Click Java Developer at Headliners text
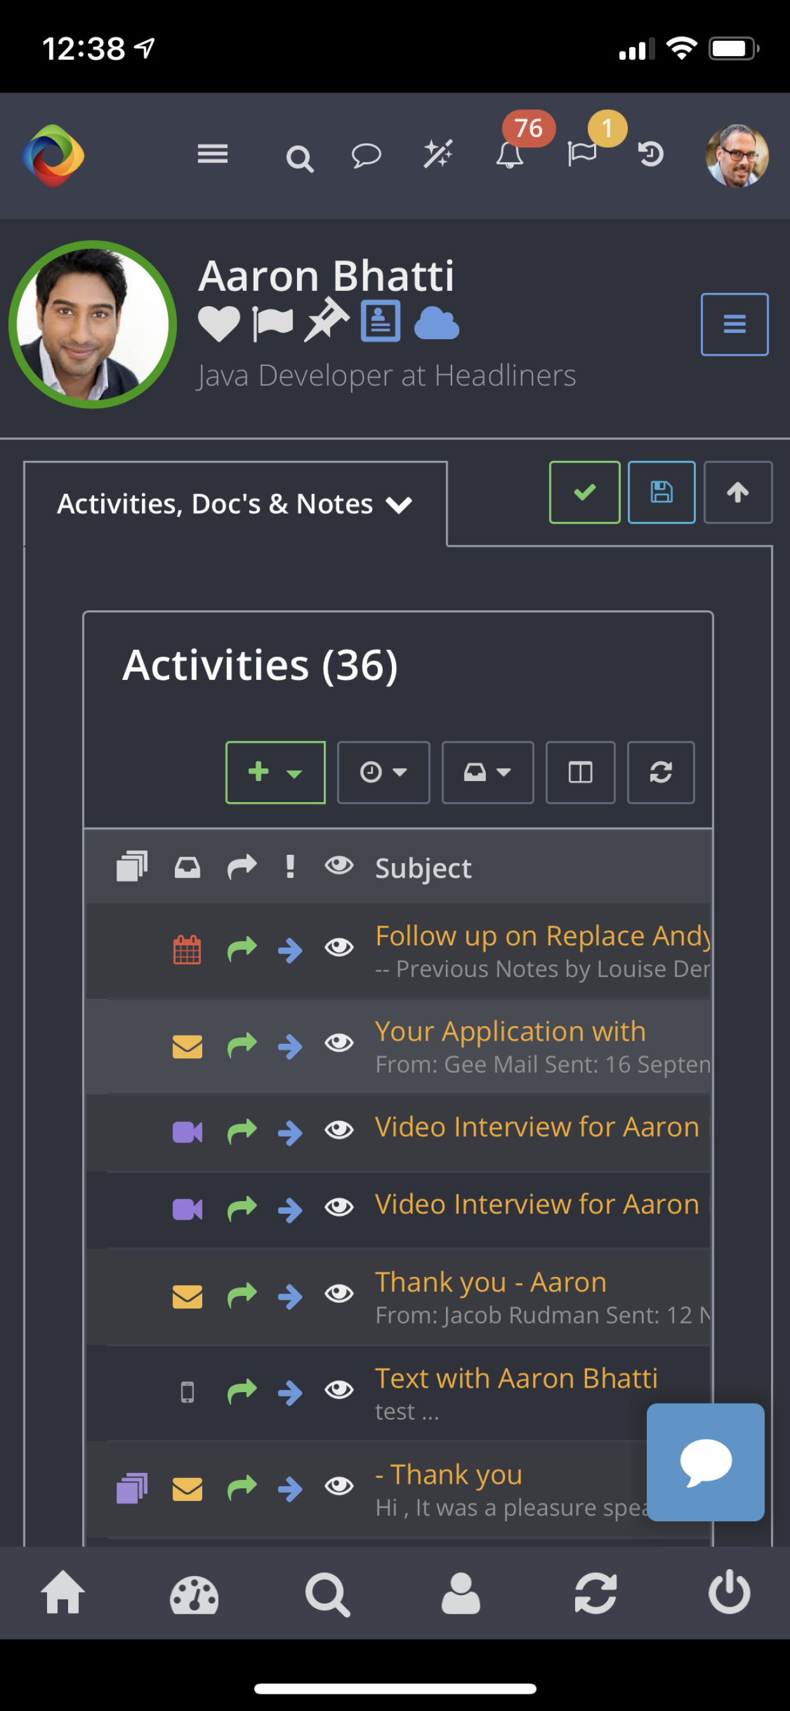 click(386, 376)
